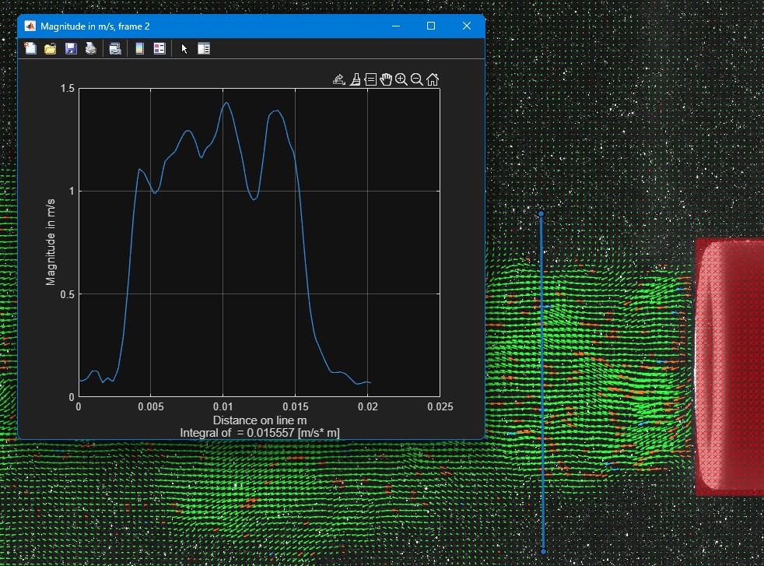This screenshot has width=764, height=566.
Task: Click the x-axis tick label 0.005
Action: pos(151,406)
